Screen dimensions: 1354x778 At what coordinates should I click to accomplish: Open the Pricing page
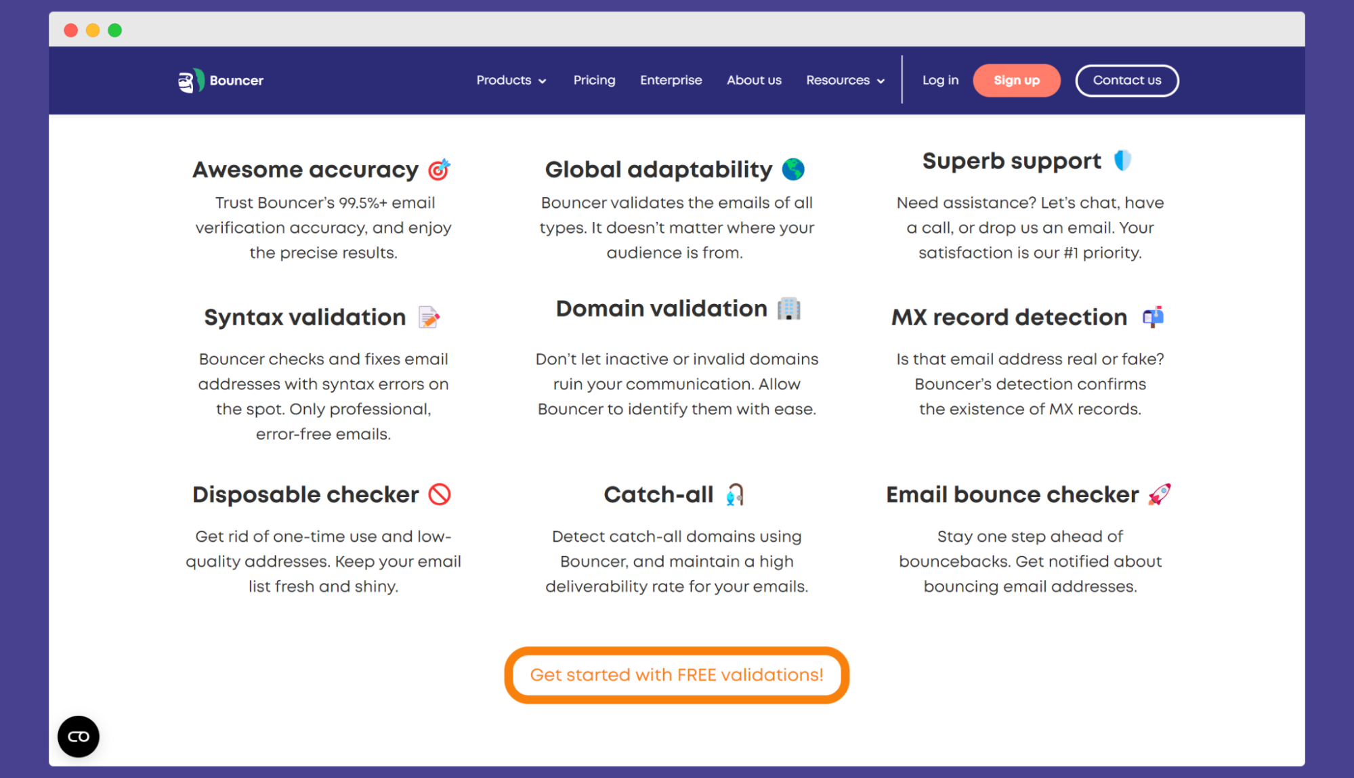(x=594, y=80)
